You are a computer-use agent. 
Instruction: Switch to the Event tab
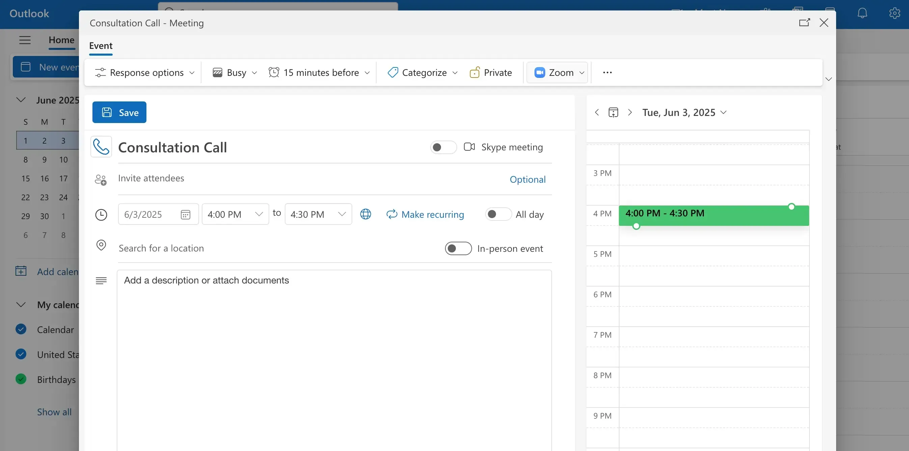tap(101, 46)
